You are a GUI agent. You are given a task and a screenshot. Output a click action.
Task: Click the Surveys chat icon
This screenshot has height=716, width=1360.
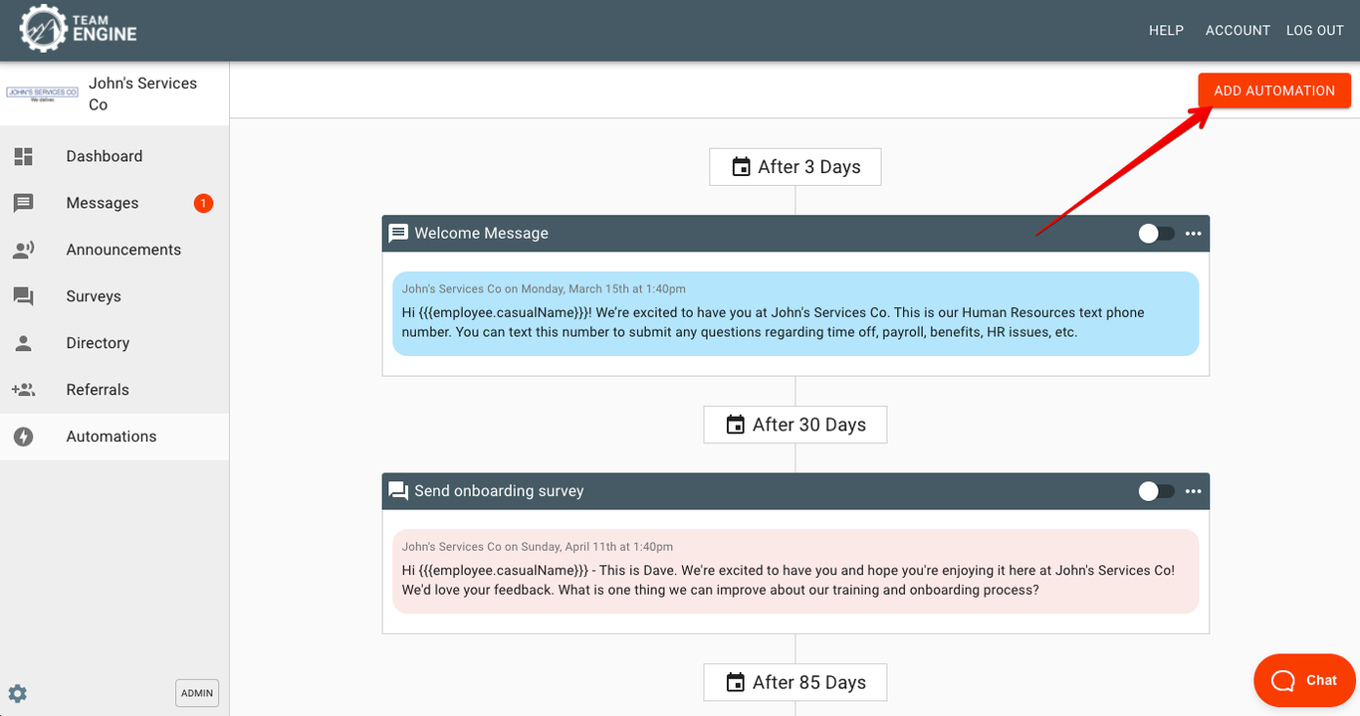coord(24,296)
